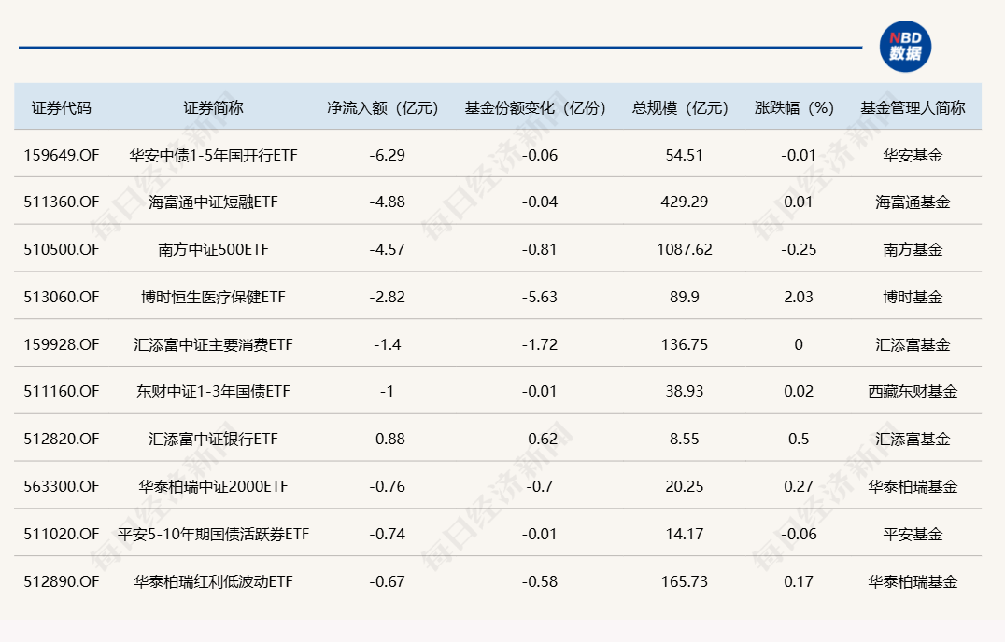Select total size value 89.9
This screenshot has width=1005, height=642.
point(685,297)
